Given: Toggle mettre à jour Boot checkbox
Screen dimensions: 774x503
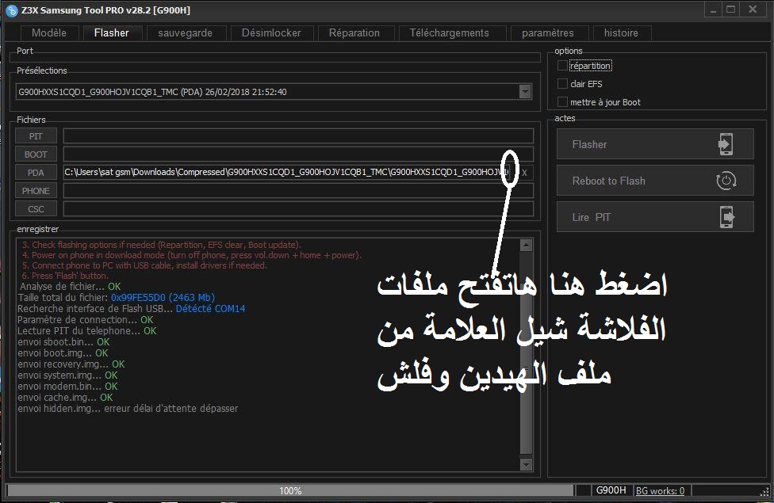Looking at the screenshot, I should [562, 102].
